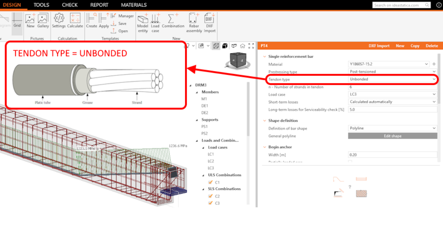Open the pictures Gallery
This screenshot has width=443, height=232.
(43, 21)
